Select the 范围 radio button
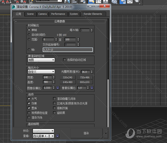The width and height of the screenshot is (167, 143). pyautogui.click(x=29, y=39)
